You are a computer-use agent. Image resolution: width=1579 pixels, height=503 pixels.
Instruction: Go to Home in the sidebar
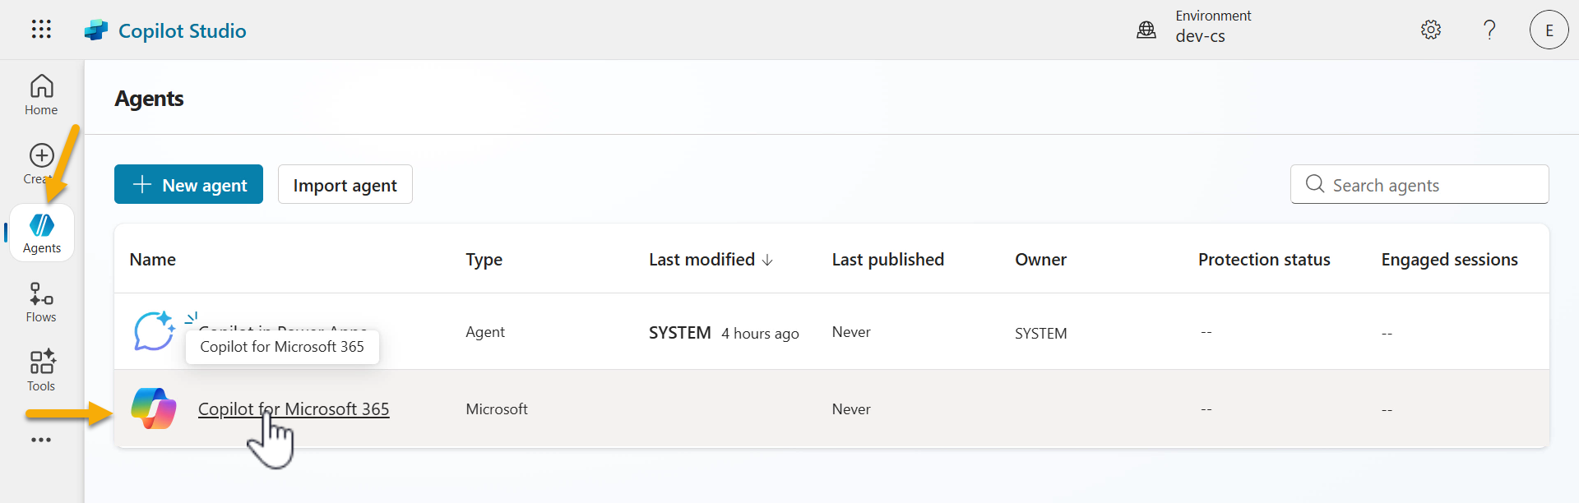[x=41, y=95]
